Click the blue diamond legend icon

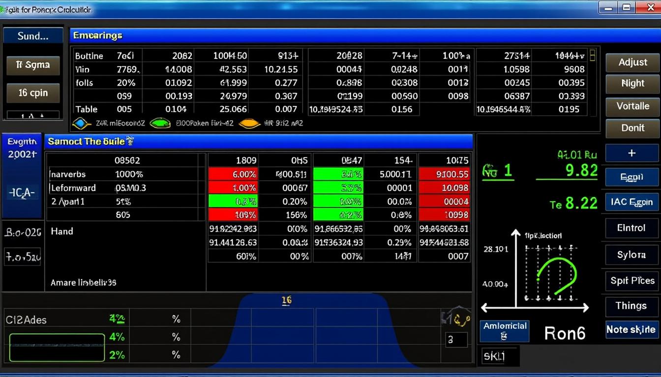81,123
